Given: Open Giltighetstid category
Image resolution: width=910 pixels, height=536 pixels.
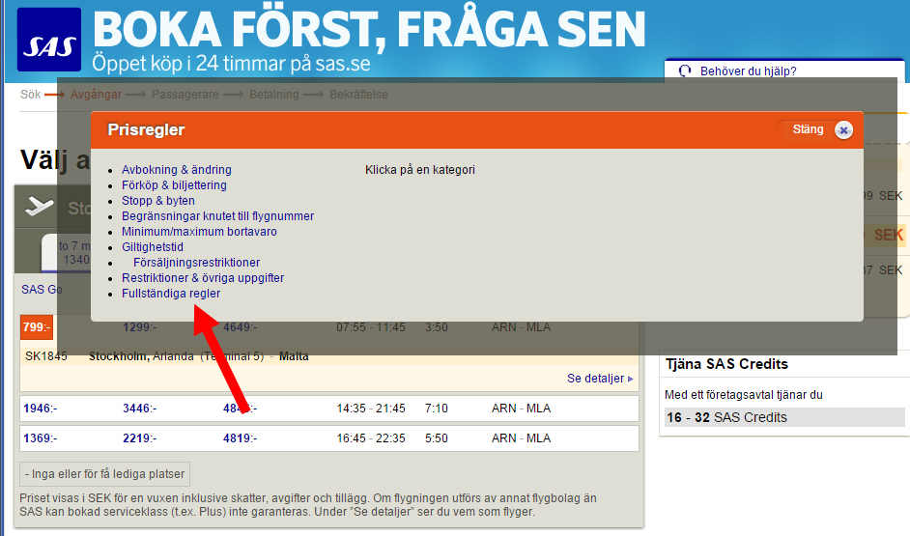Looking at the screenshot, I should pos(152,247).
